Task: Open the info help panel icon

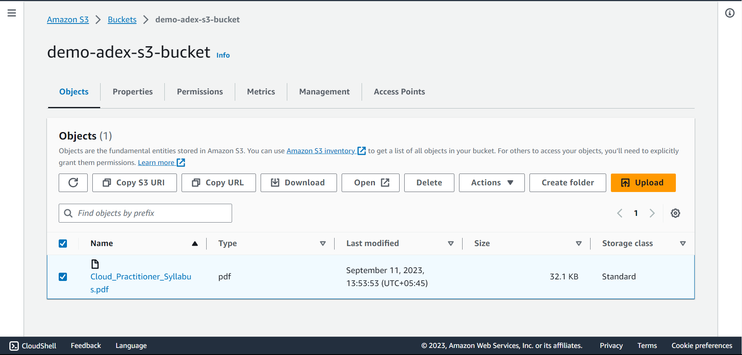Action: (x=730, y=13)
